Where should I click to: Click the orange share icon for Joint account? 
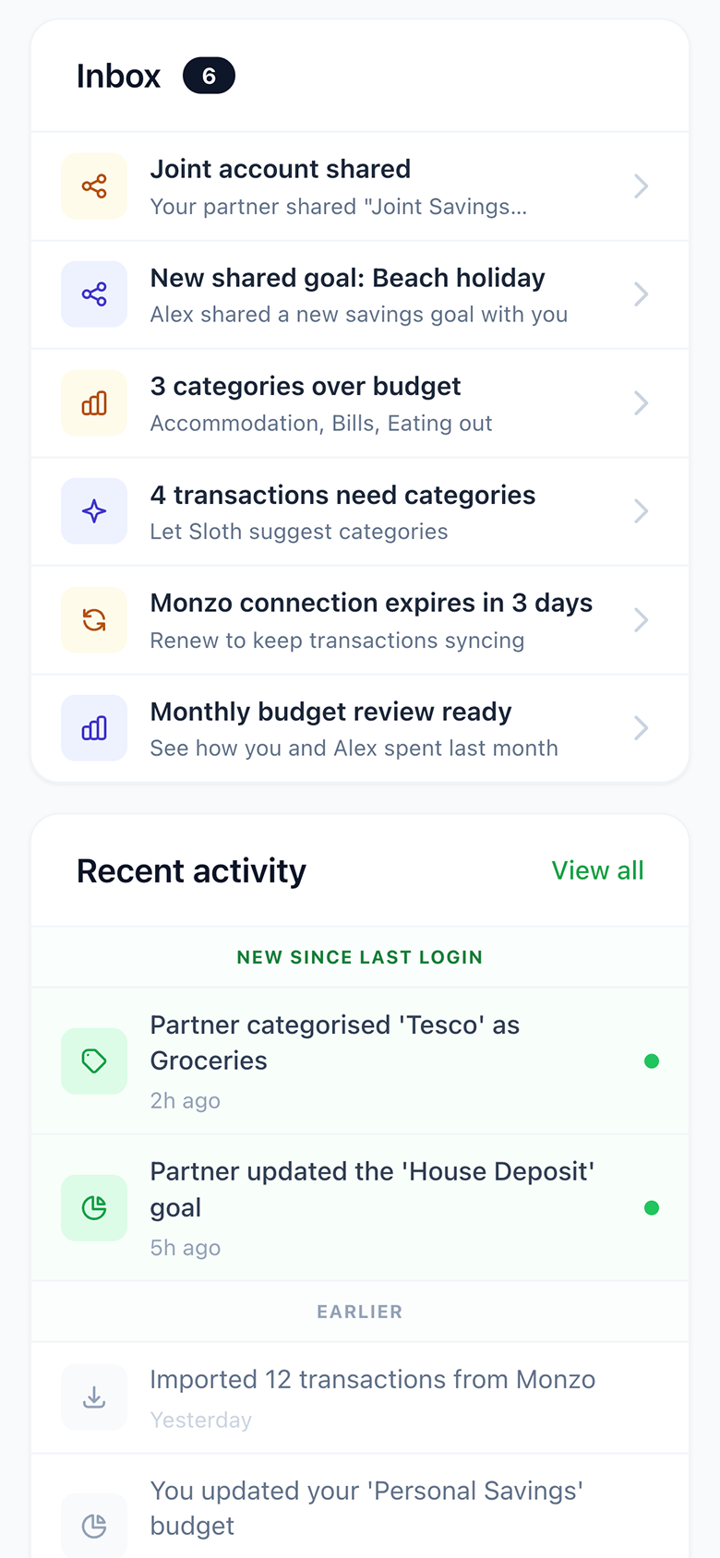click(94, 186)
